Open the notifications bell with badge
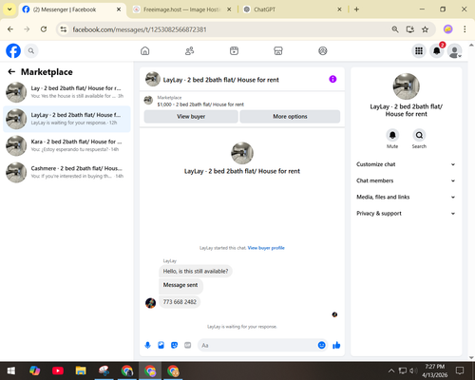The width and height of the screenshot is (475, 380). coord(437,50)
